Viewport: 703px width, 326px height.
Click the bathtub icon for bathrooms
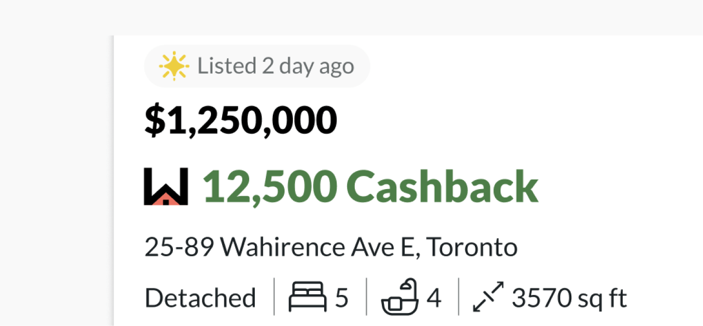[x=400, y=297]
